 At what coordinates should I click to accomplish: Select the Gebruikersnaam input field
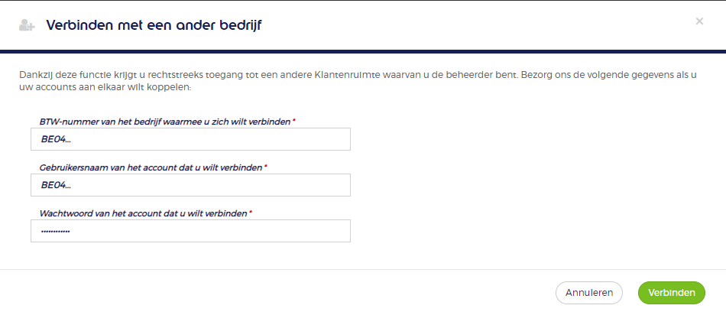point(190,185)
